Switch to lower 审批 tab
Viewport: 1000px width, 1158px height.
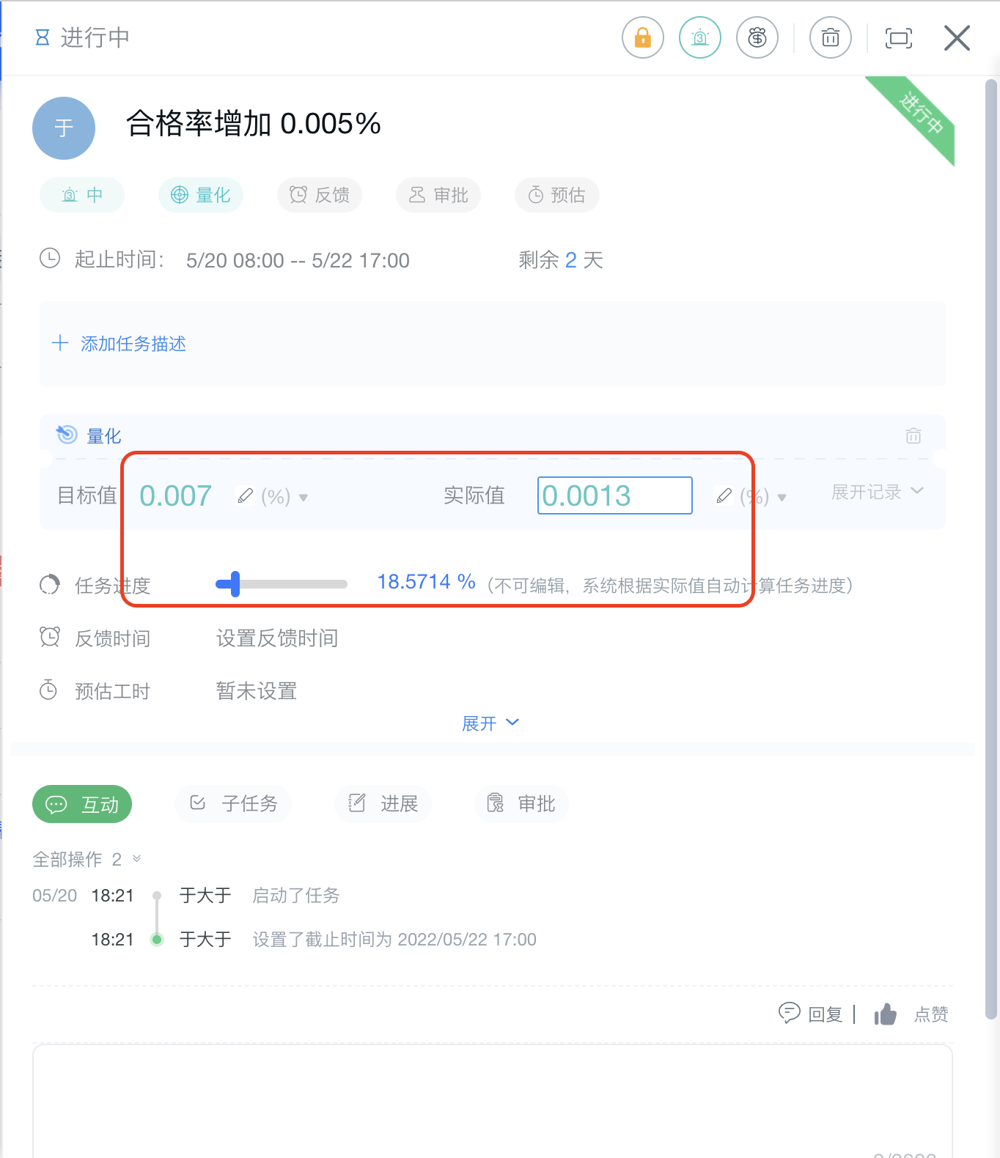point(522,804)
